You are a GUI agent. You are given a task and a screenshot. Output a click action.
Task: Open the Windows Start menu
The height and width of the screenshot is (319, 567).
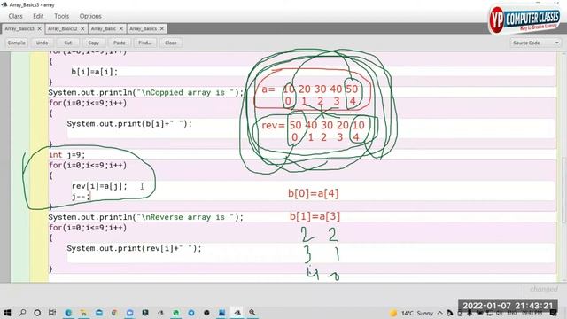coord(7,313)
